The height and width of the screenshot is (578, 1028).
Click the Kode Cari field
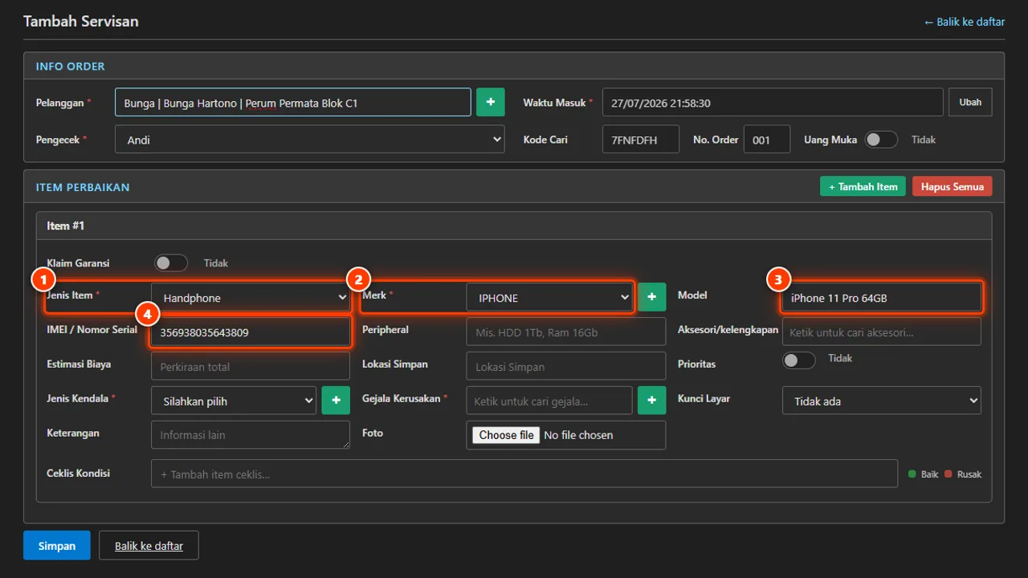tap(641, 139)
